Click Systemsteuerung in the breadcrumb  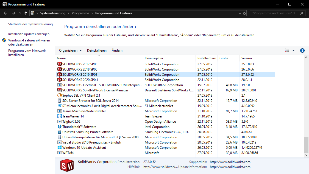pos(53,13)
